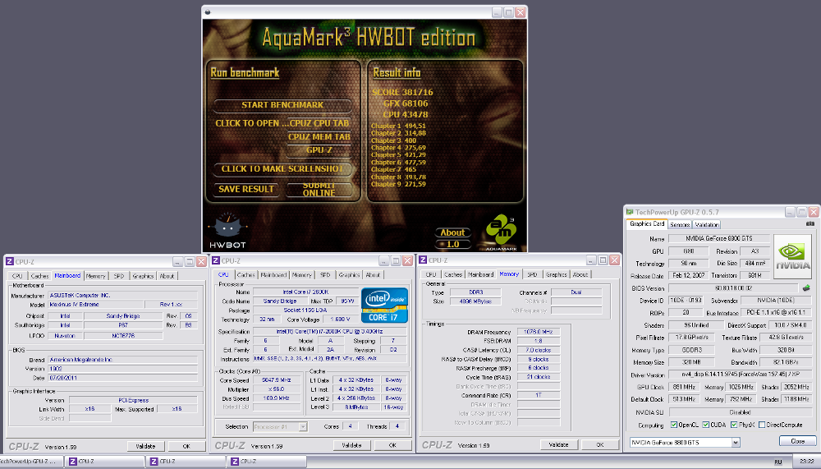Click START BENCHMARK in AquaMark
The width and height of the screenshot is (821, 469).
282,105
